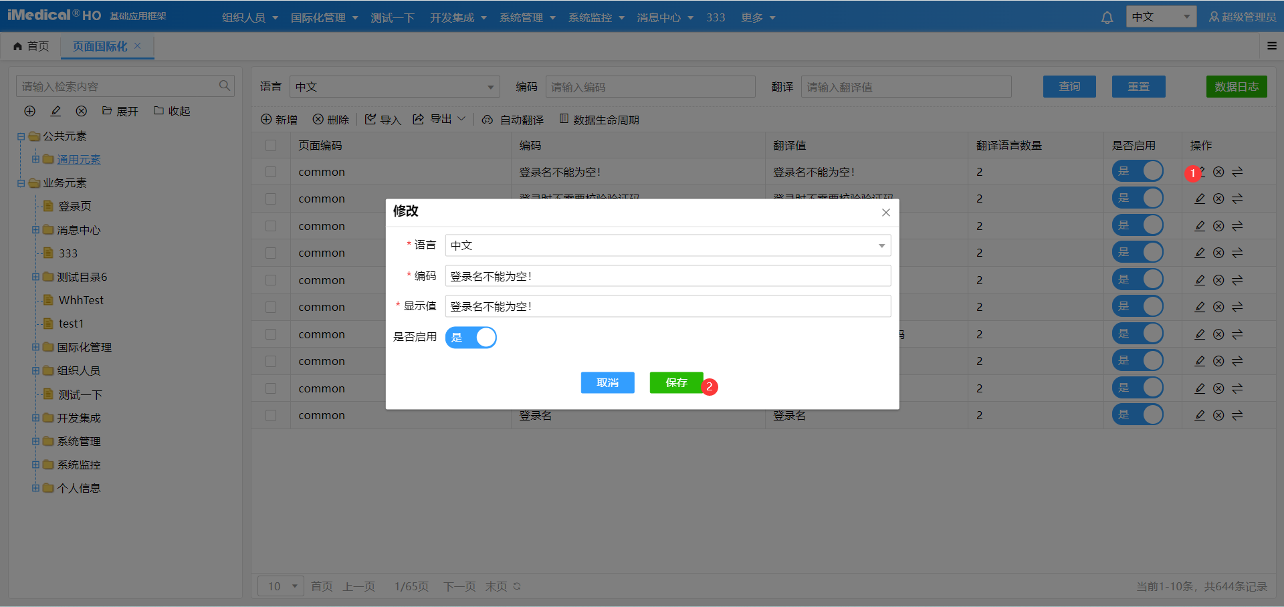The height and width of the screenshot is (607, 1284).
Task: Click the delete node circle-x icon above tree
Action: point(82,111)
